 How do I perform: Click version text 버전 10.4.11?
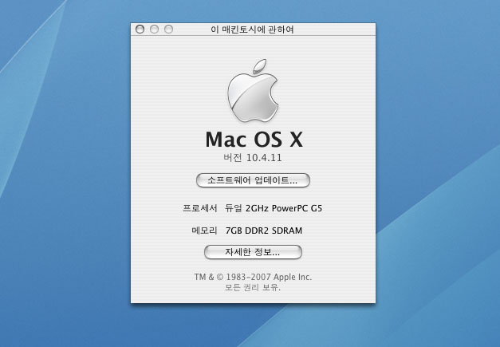(253, 157)
